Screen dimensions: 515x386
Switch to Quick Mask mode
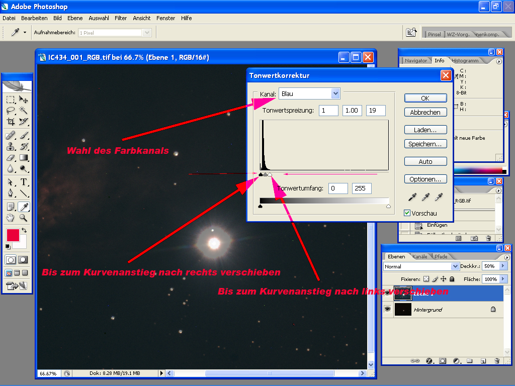pos(23,260)
